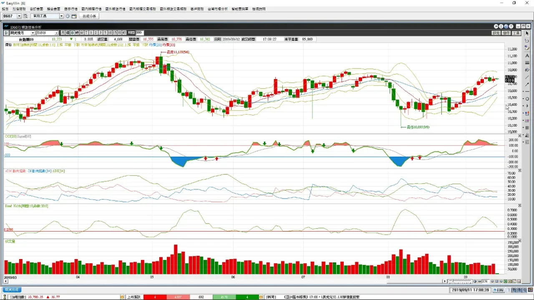The image size is (534, 300).
Task: Expand the 期貨月 contract dropdown
Action: [33, 32]
